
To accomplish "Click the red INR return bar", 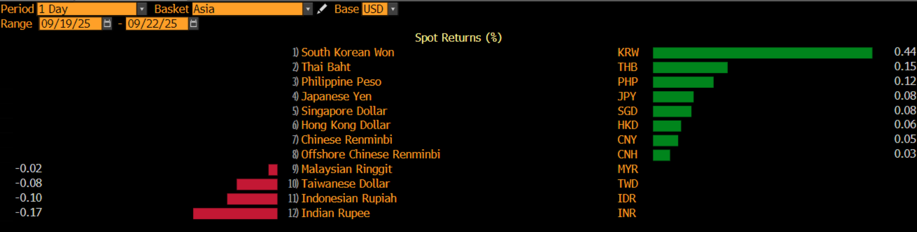I will (x=235, y=213).
